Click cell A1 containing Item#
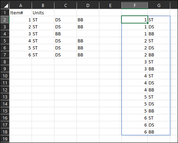The height and width of the screenshot is (143, 178). [20, 13]
